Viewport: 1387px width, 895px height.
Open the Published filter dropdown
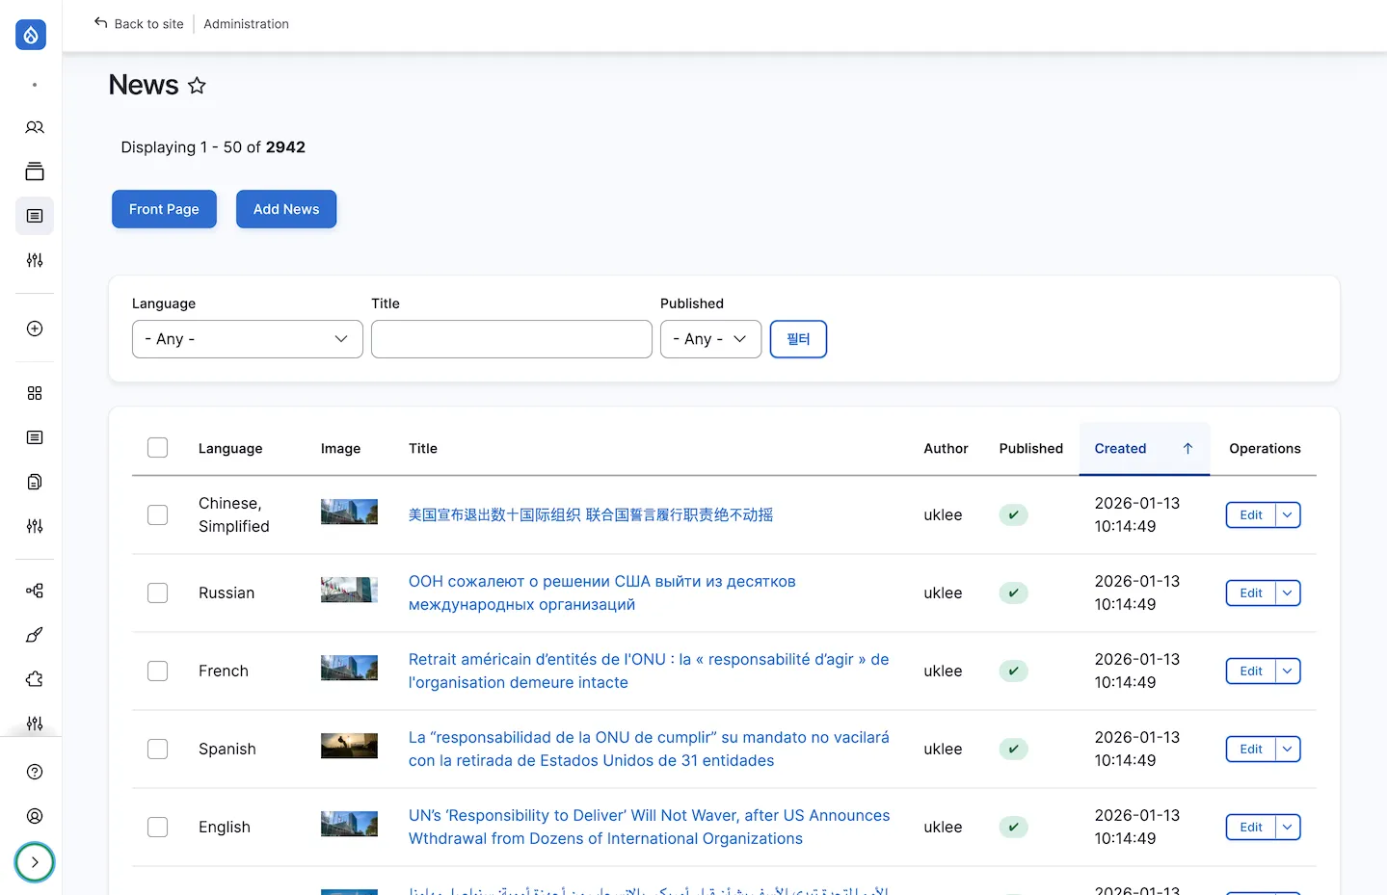pyautogui.click(x=710, y=339)
